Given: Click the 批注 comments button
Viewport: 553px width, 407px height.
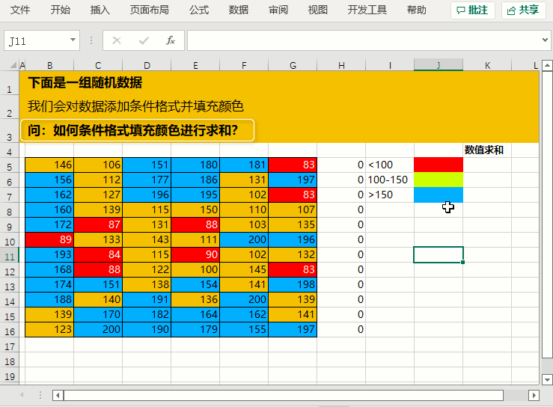Looking at the screenshot, I should (473, 10).
